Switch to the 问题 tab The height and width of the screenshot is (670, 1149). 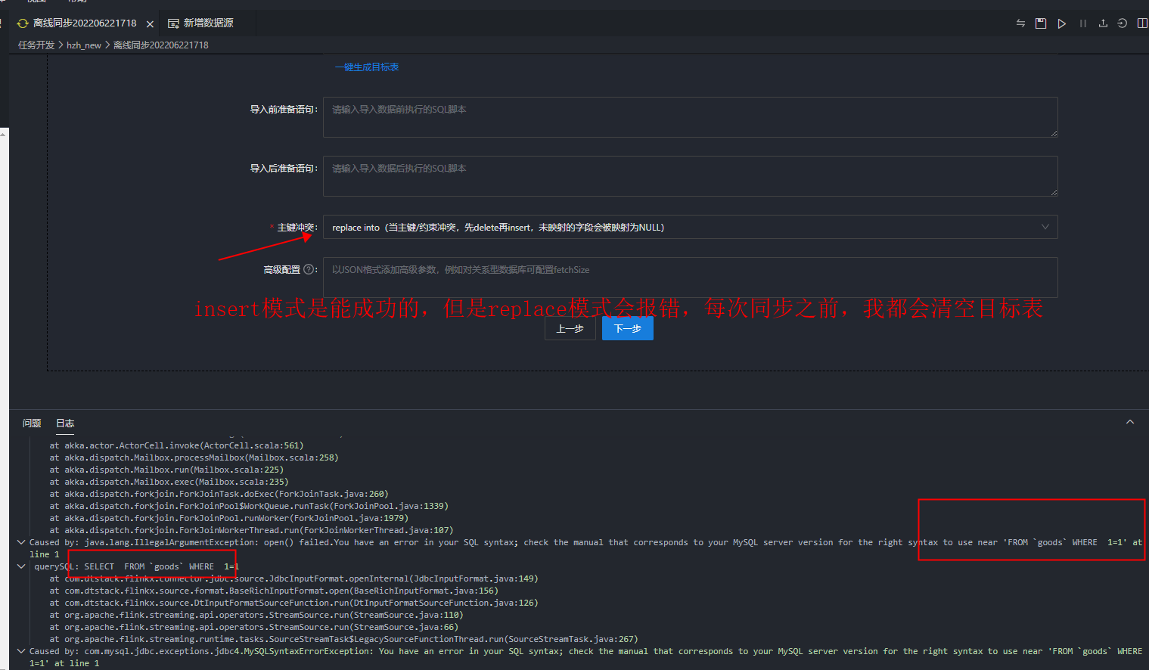[x=31, y=423]
